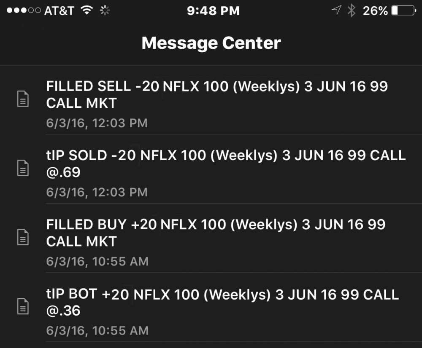Screen dimensions: 422x348
Task: Tap the 9:48 PM clock
Action: [213, 11]
